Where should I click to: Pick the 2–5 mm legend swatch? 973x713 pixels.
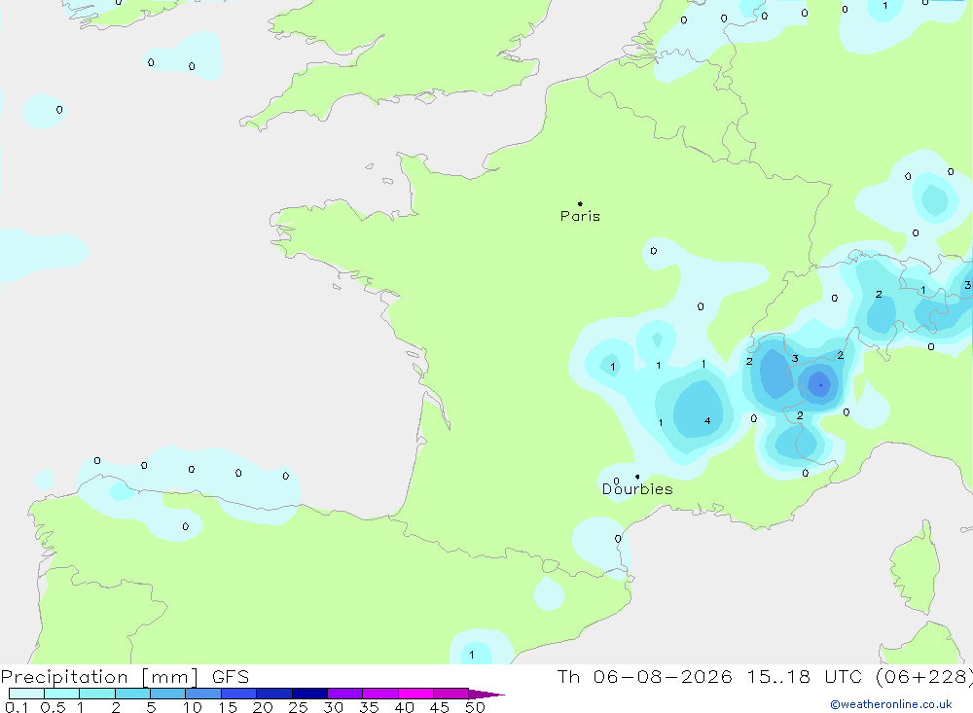coord(132,694)
